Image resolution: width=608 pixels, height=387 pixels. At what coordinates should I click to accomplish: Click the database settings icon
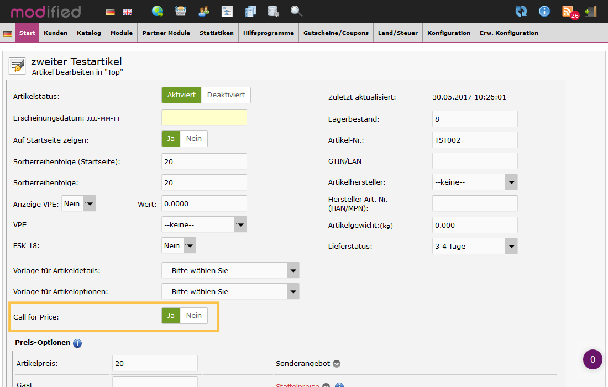pyautogui.click(x=273, y=11)
